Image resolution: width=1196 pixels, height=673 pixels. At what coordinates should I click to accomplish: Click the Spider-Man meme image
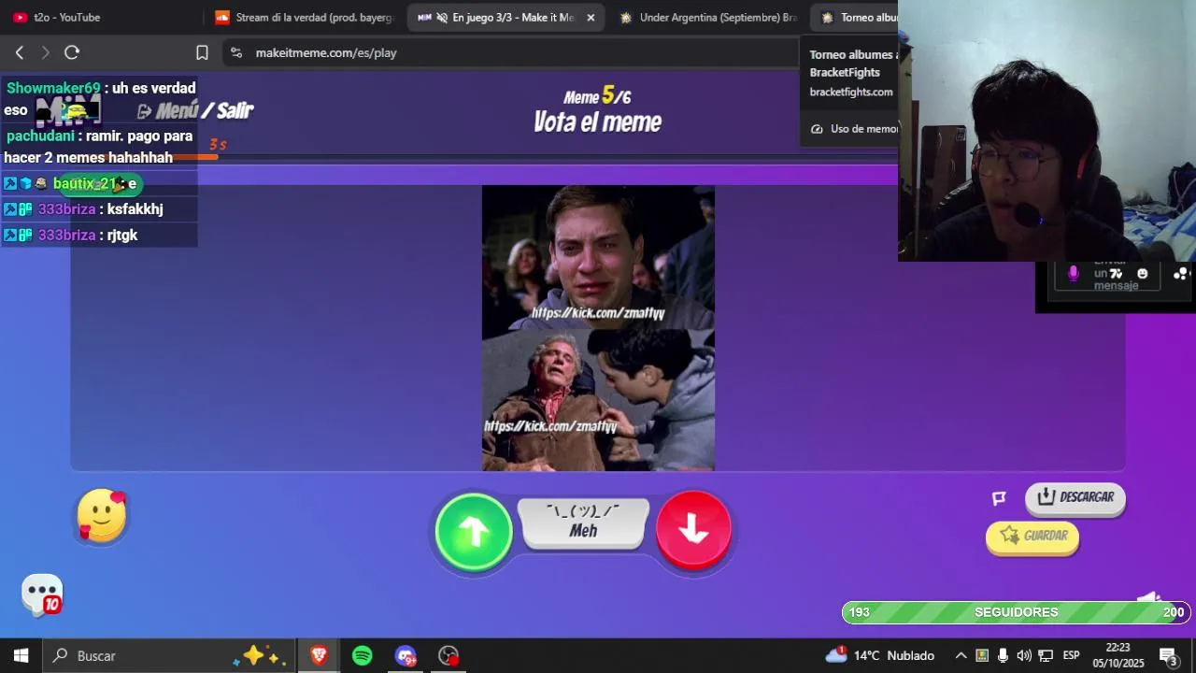598,328
